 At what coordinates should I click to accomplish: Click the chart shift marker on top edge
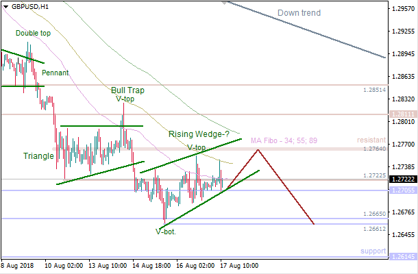click(x=224, y=3)
